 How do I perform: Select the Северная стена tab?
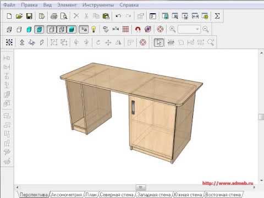(x=117, y=195)
